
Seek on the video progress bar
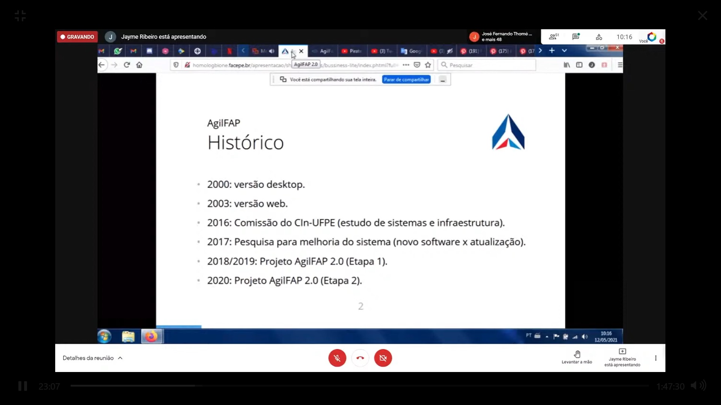click(359, 385)
